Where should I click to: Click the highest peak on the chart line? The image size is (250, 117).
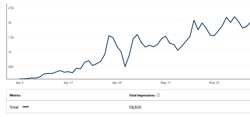234,17
